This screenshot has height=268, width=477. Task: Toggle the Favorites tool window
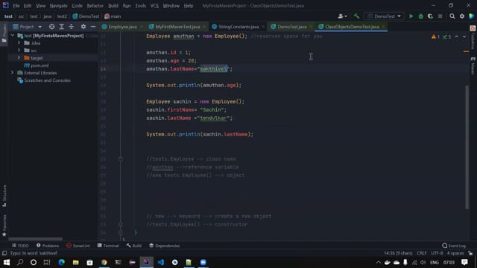point(4,226)
